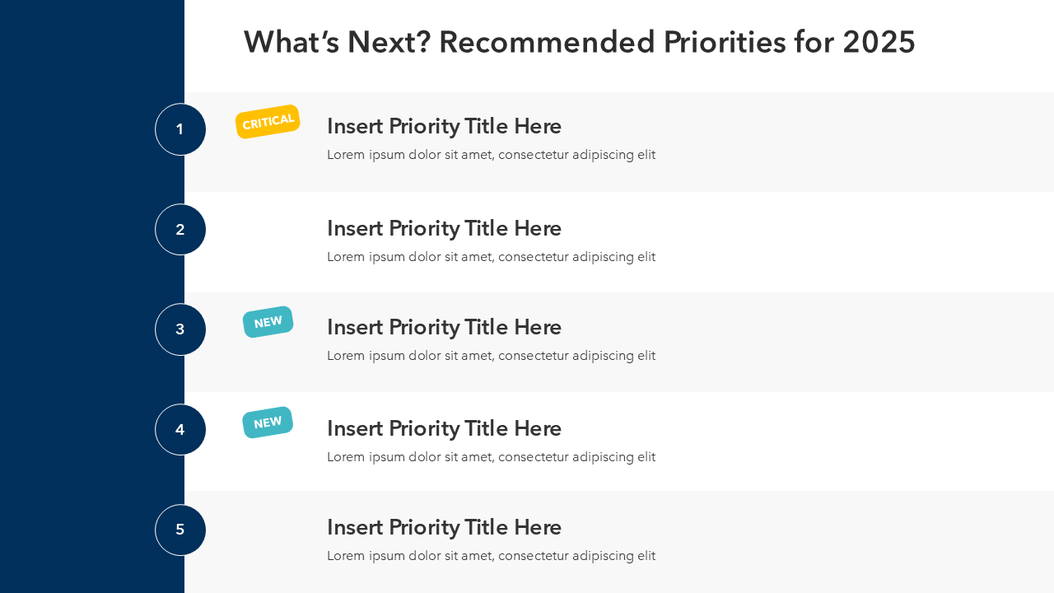Click the Lorem ipsum description under priority 4

(x=491, y=457)
